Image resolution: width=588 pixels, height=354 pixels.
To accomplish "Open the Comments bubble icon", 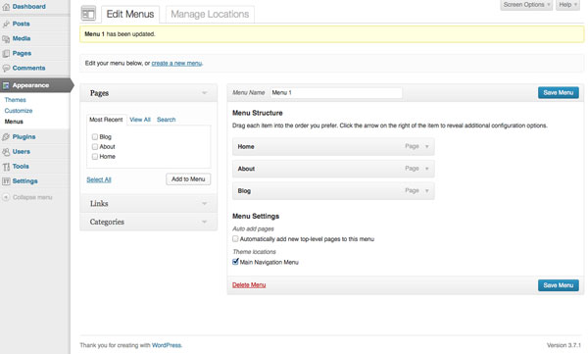I will [6, 69].
